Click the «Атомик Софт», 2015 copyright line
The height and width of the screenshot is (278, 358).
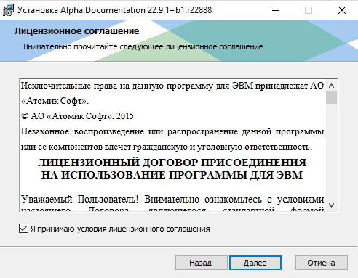[x=77, y=116]
